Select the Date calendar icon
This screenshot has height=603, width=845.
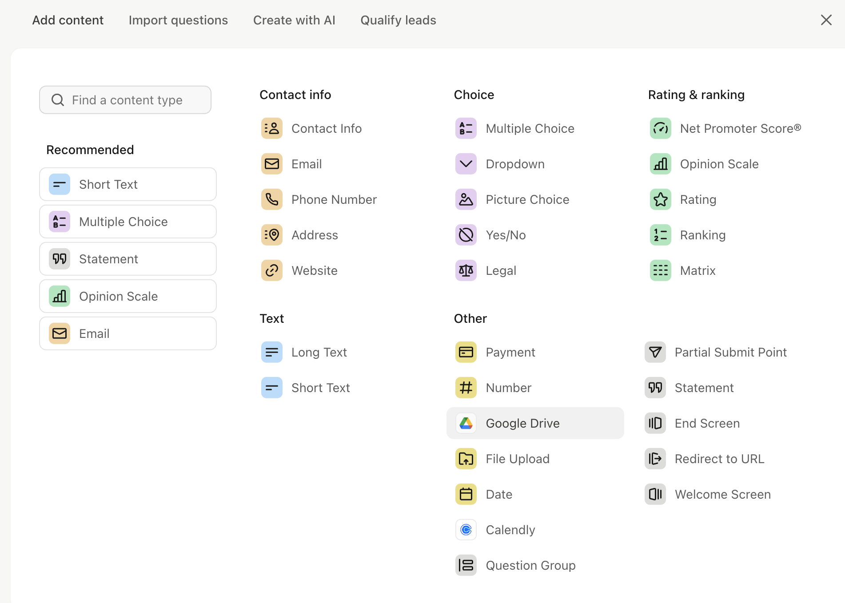pyautogui.click(x=466, y=494)
